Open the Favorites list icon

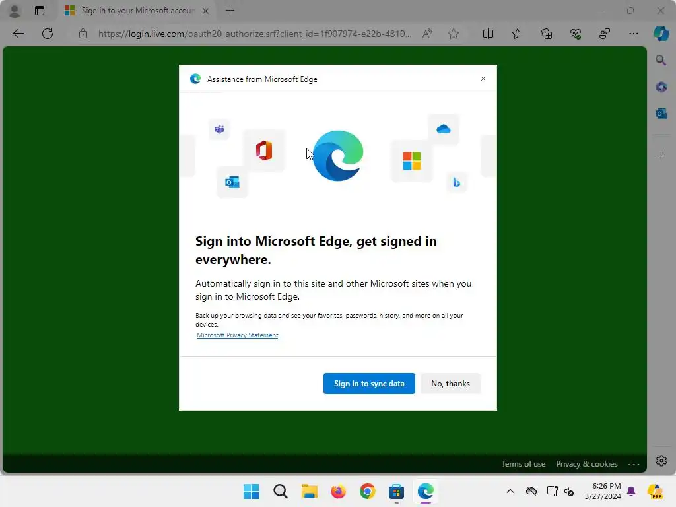coord(518,34)
